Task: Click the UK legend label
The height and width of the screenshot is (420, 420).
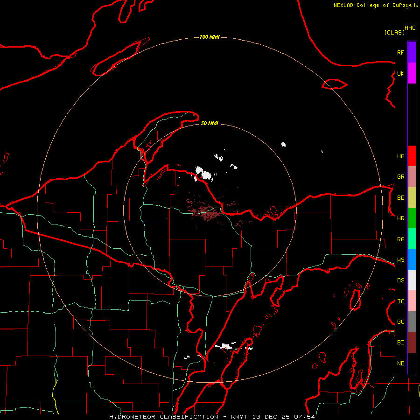Action: click(400, 73)
